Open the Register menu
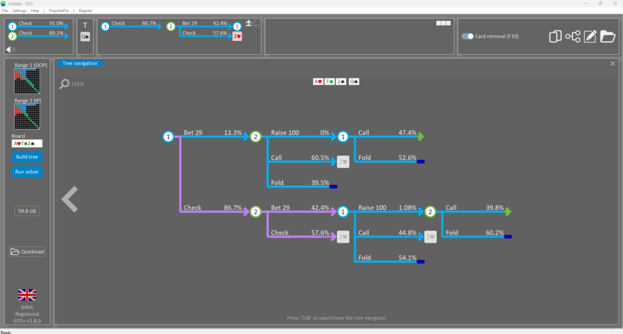Screen dimensions: 623x334 tap(85, 11)
